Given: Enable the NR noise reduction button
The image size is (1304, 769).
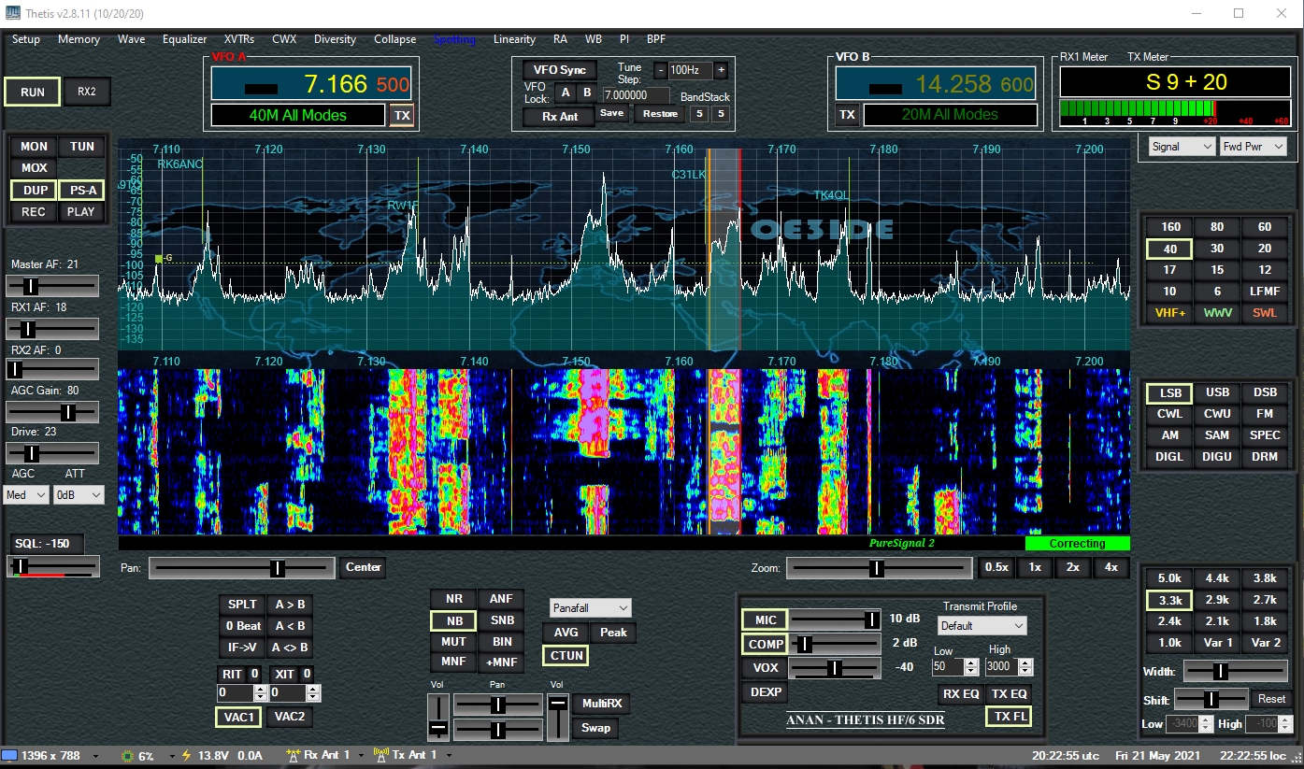Looking at the screenshot, I should coord(453,600).
